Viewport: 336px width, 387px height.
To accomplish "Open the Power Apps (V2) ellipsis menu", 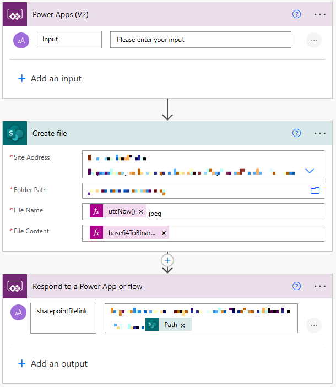I will tap(320, 14).
